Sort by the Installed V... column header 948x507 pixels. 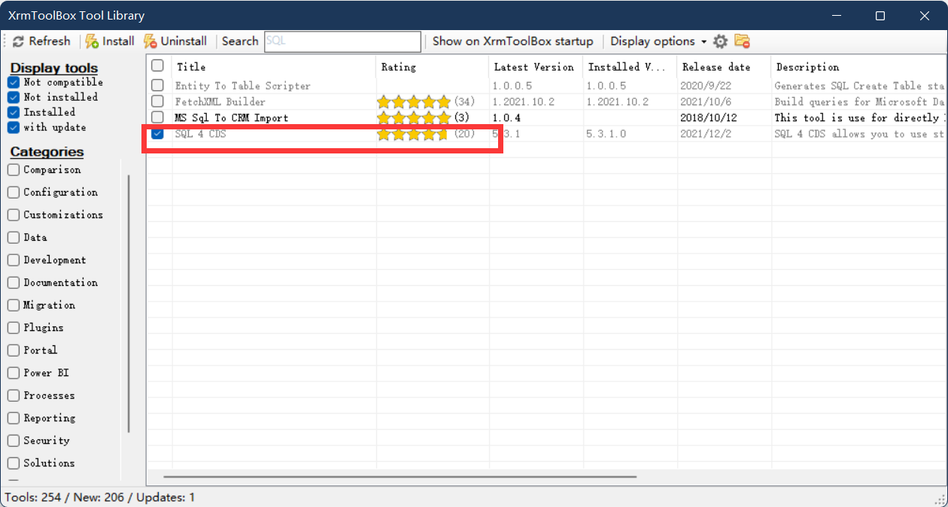click(630, 67)
